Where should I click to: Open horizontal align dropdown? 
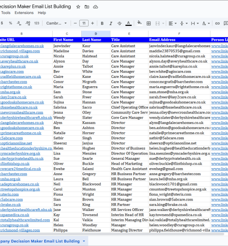(x=172, y=23)
